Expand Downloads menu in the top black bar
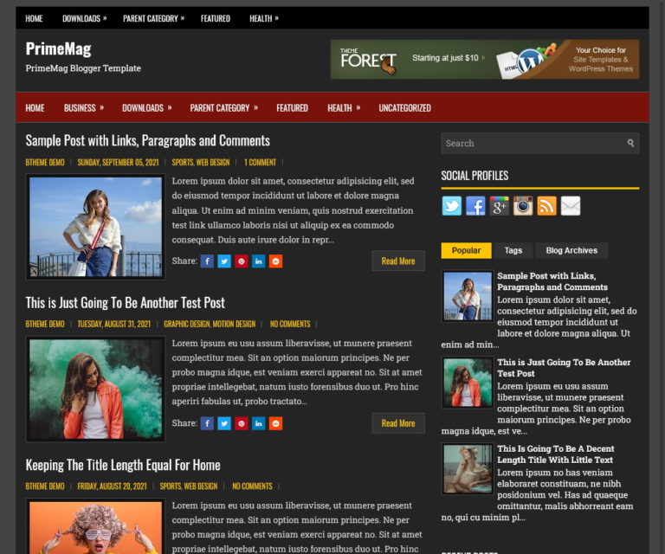Screen dimensions: 665x554 (x=85, y=18)
